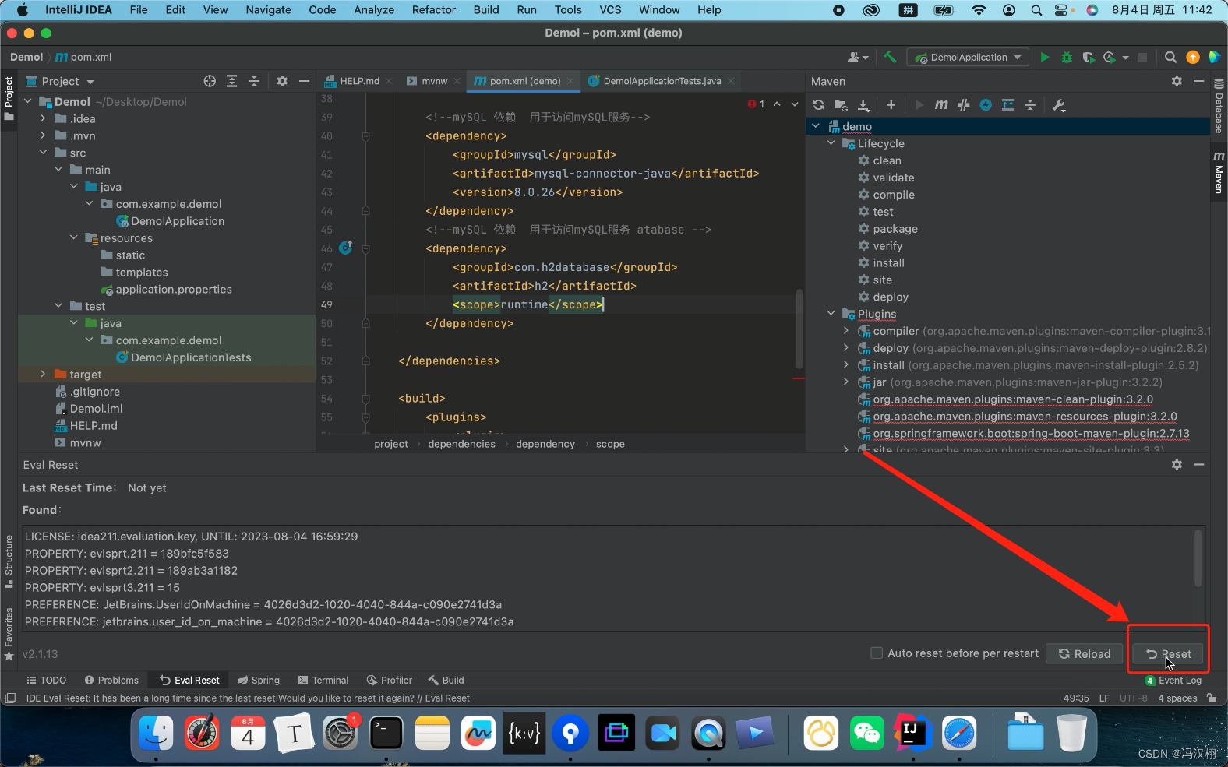Open Execute Maven Goal 'm' icon

(941, 105)
